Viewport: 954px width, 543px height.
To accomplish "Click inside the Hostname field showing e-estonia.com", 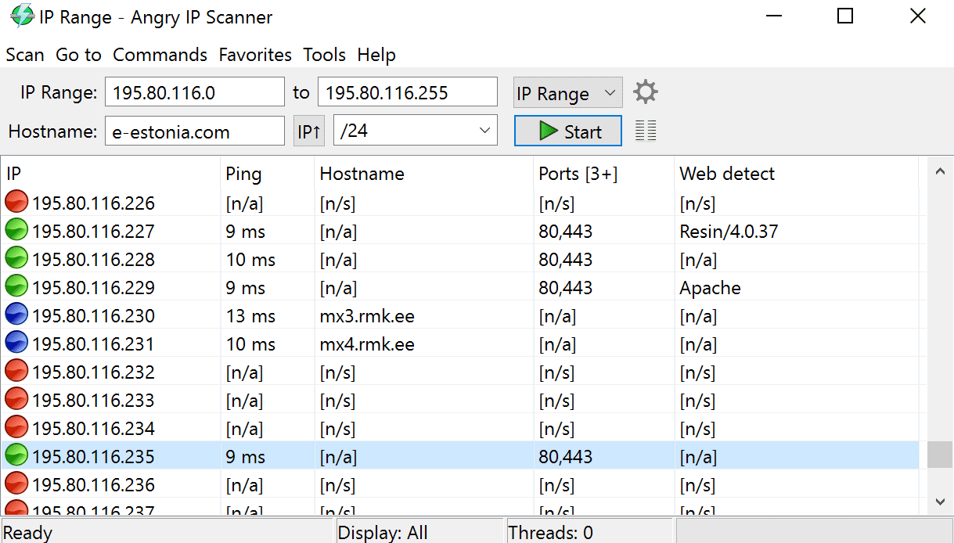I will 194,130.
